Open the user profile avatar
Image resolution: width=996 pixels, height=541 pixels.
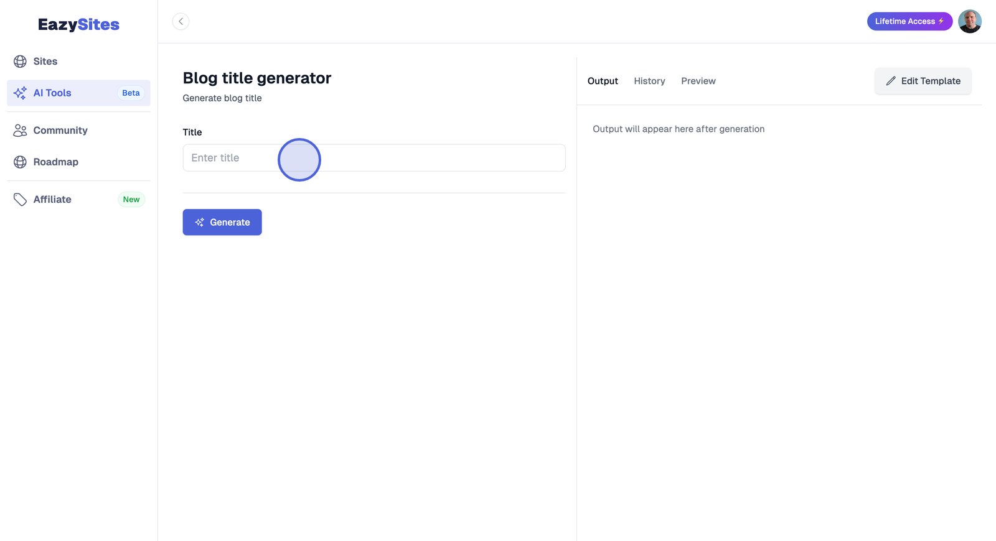click(969, 22)
